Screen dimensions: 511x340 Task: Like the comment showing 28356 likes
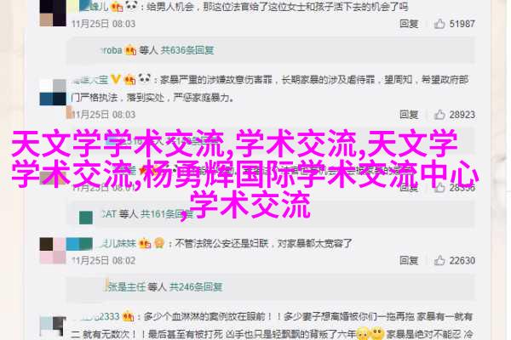tap(439, 187)
